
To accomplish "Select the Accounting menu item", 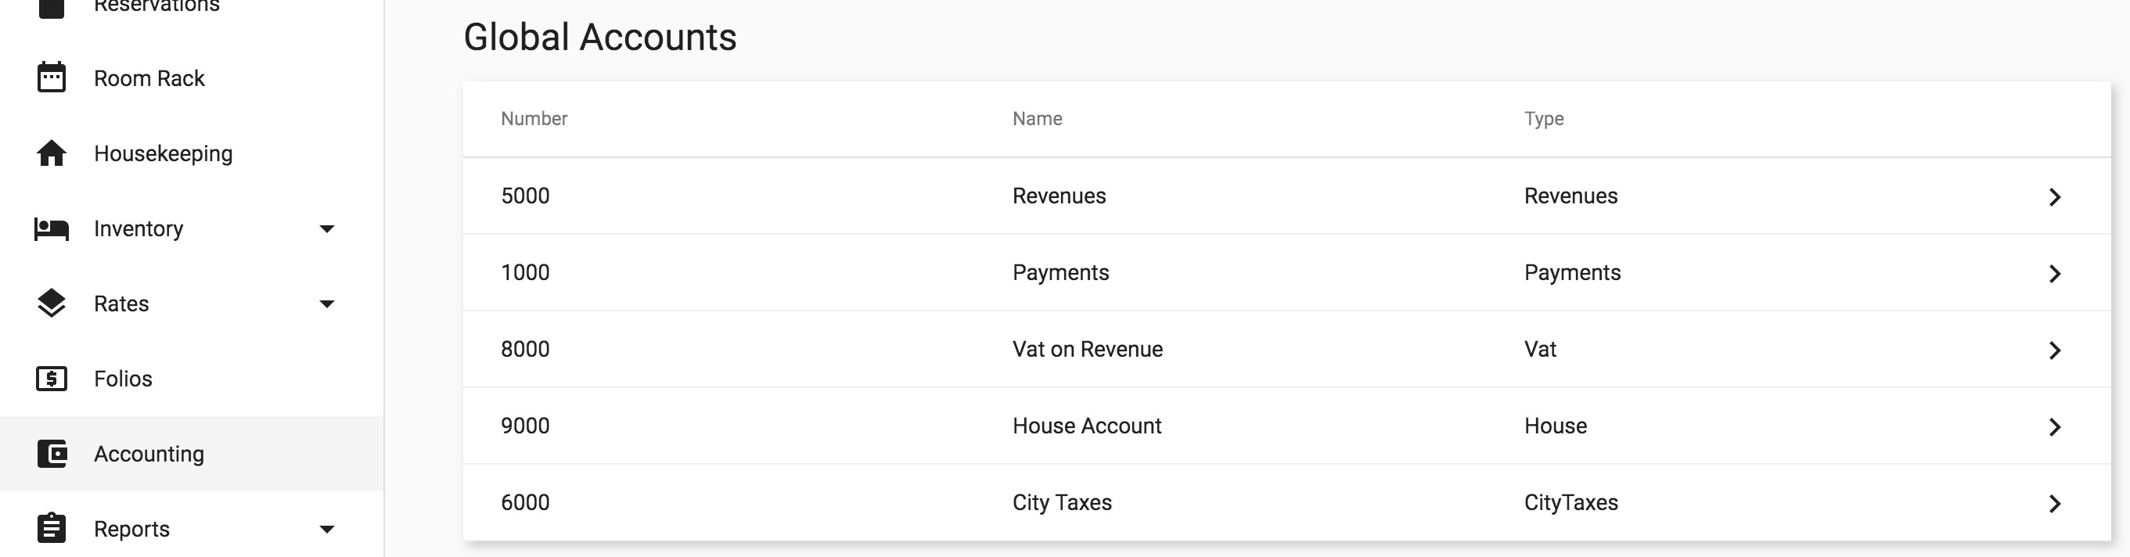I will click(x=149, y=454).
